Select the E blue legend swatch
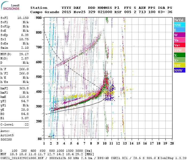Image resolution: width=187 pixels, height=160 pixels. 180,30
